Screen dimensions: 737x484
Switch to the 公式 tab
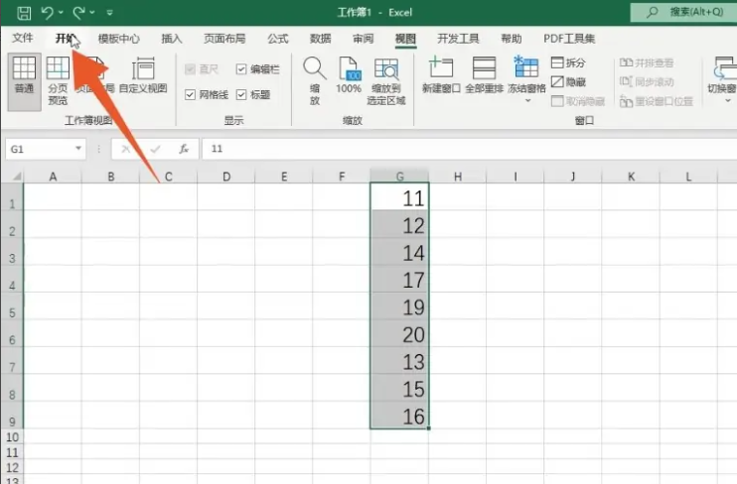pos(278,39)
